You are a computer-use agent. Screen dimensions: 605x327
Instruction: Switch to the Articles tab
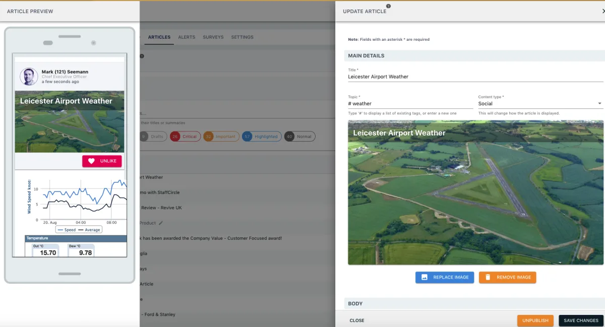click(159, 37)
